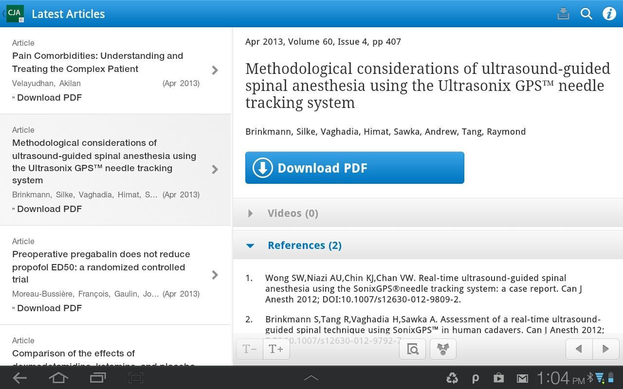The height and width of the screenshot is (389, 623).
Task: Click the share icon in bottom toolbar
Action: coord(443,349)
